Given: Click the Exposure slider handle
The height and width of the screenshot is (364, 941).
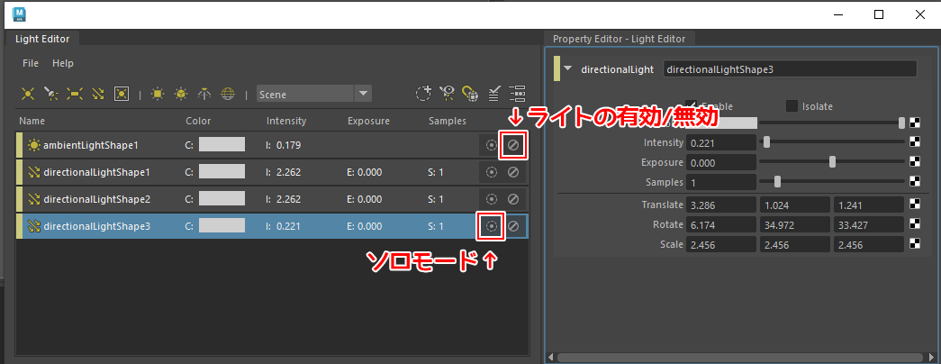Looking at the screenshot, I should point(832,162).
